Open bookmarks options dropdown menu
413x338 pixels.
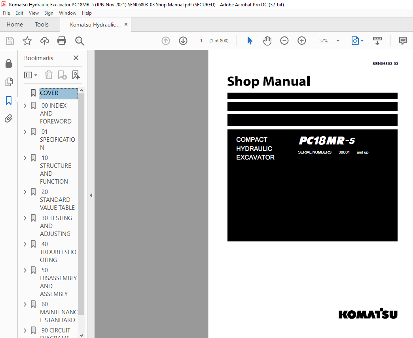(30, 75)
